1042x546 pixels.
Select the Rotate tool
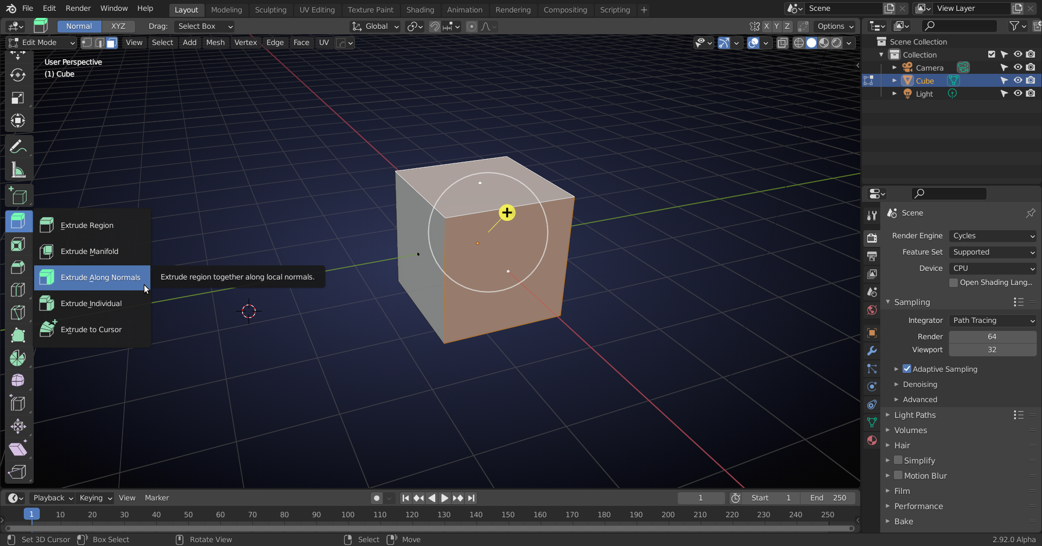(18, 75)
